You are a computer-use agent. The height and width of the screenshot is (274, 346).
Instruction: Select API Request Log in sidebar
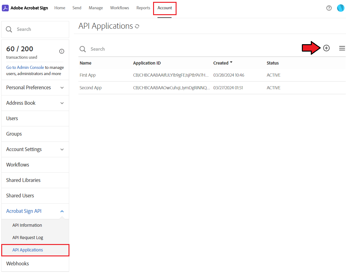pyautogui.click(x=27, y=238)
